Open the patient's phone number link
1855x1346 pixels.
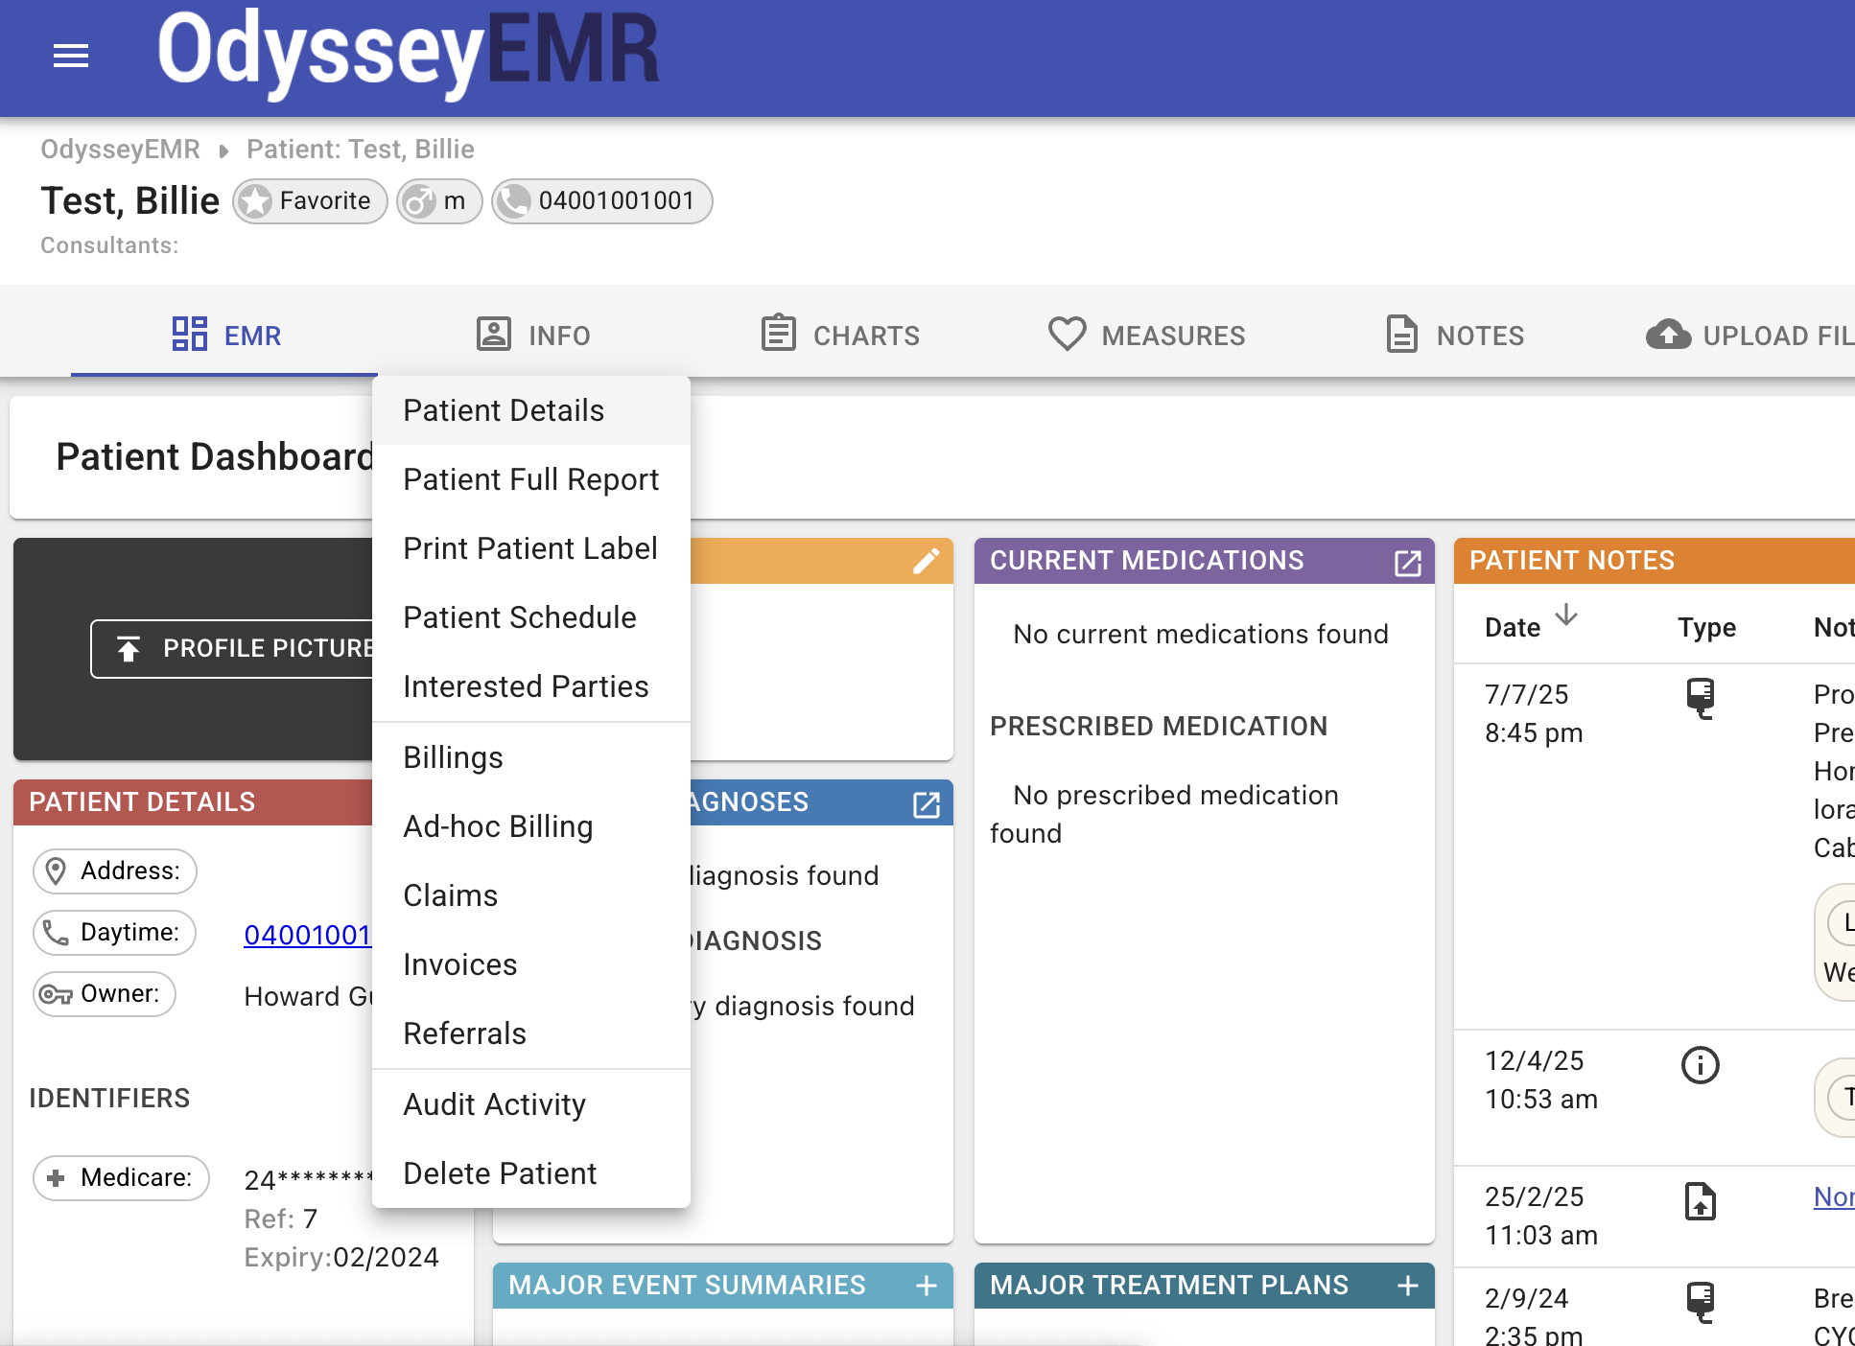(x=307, y=935)
